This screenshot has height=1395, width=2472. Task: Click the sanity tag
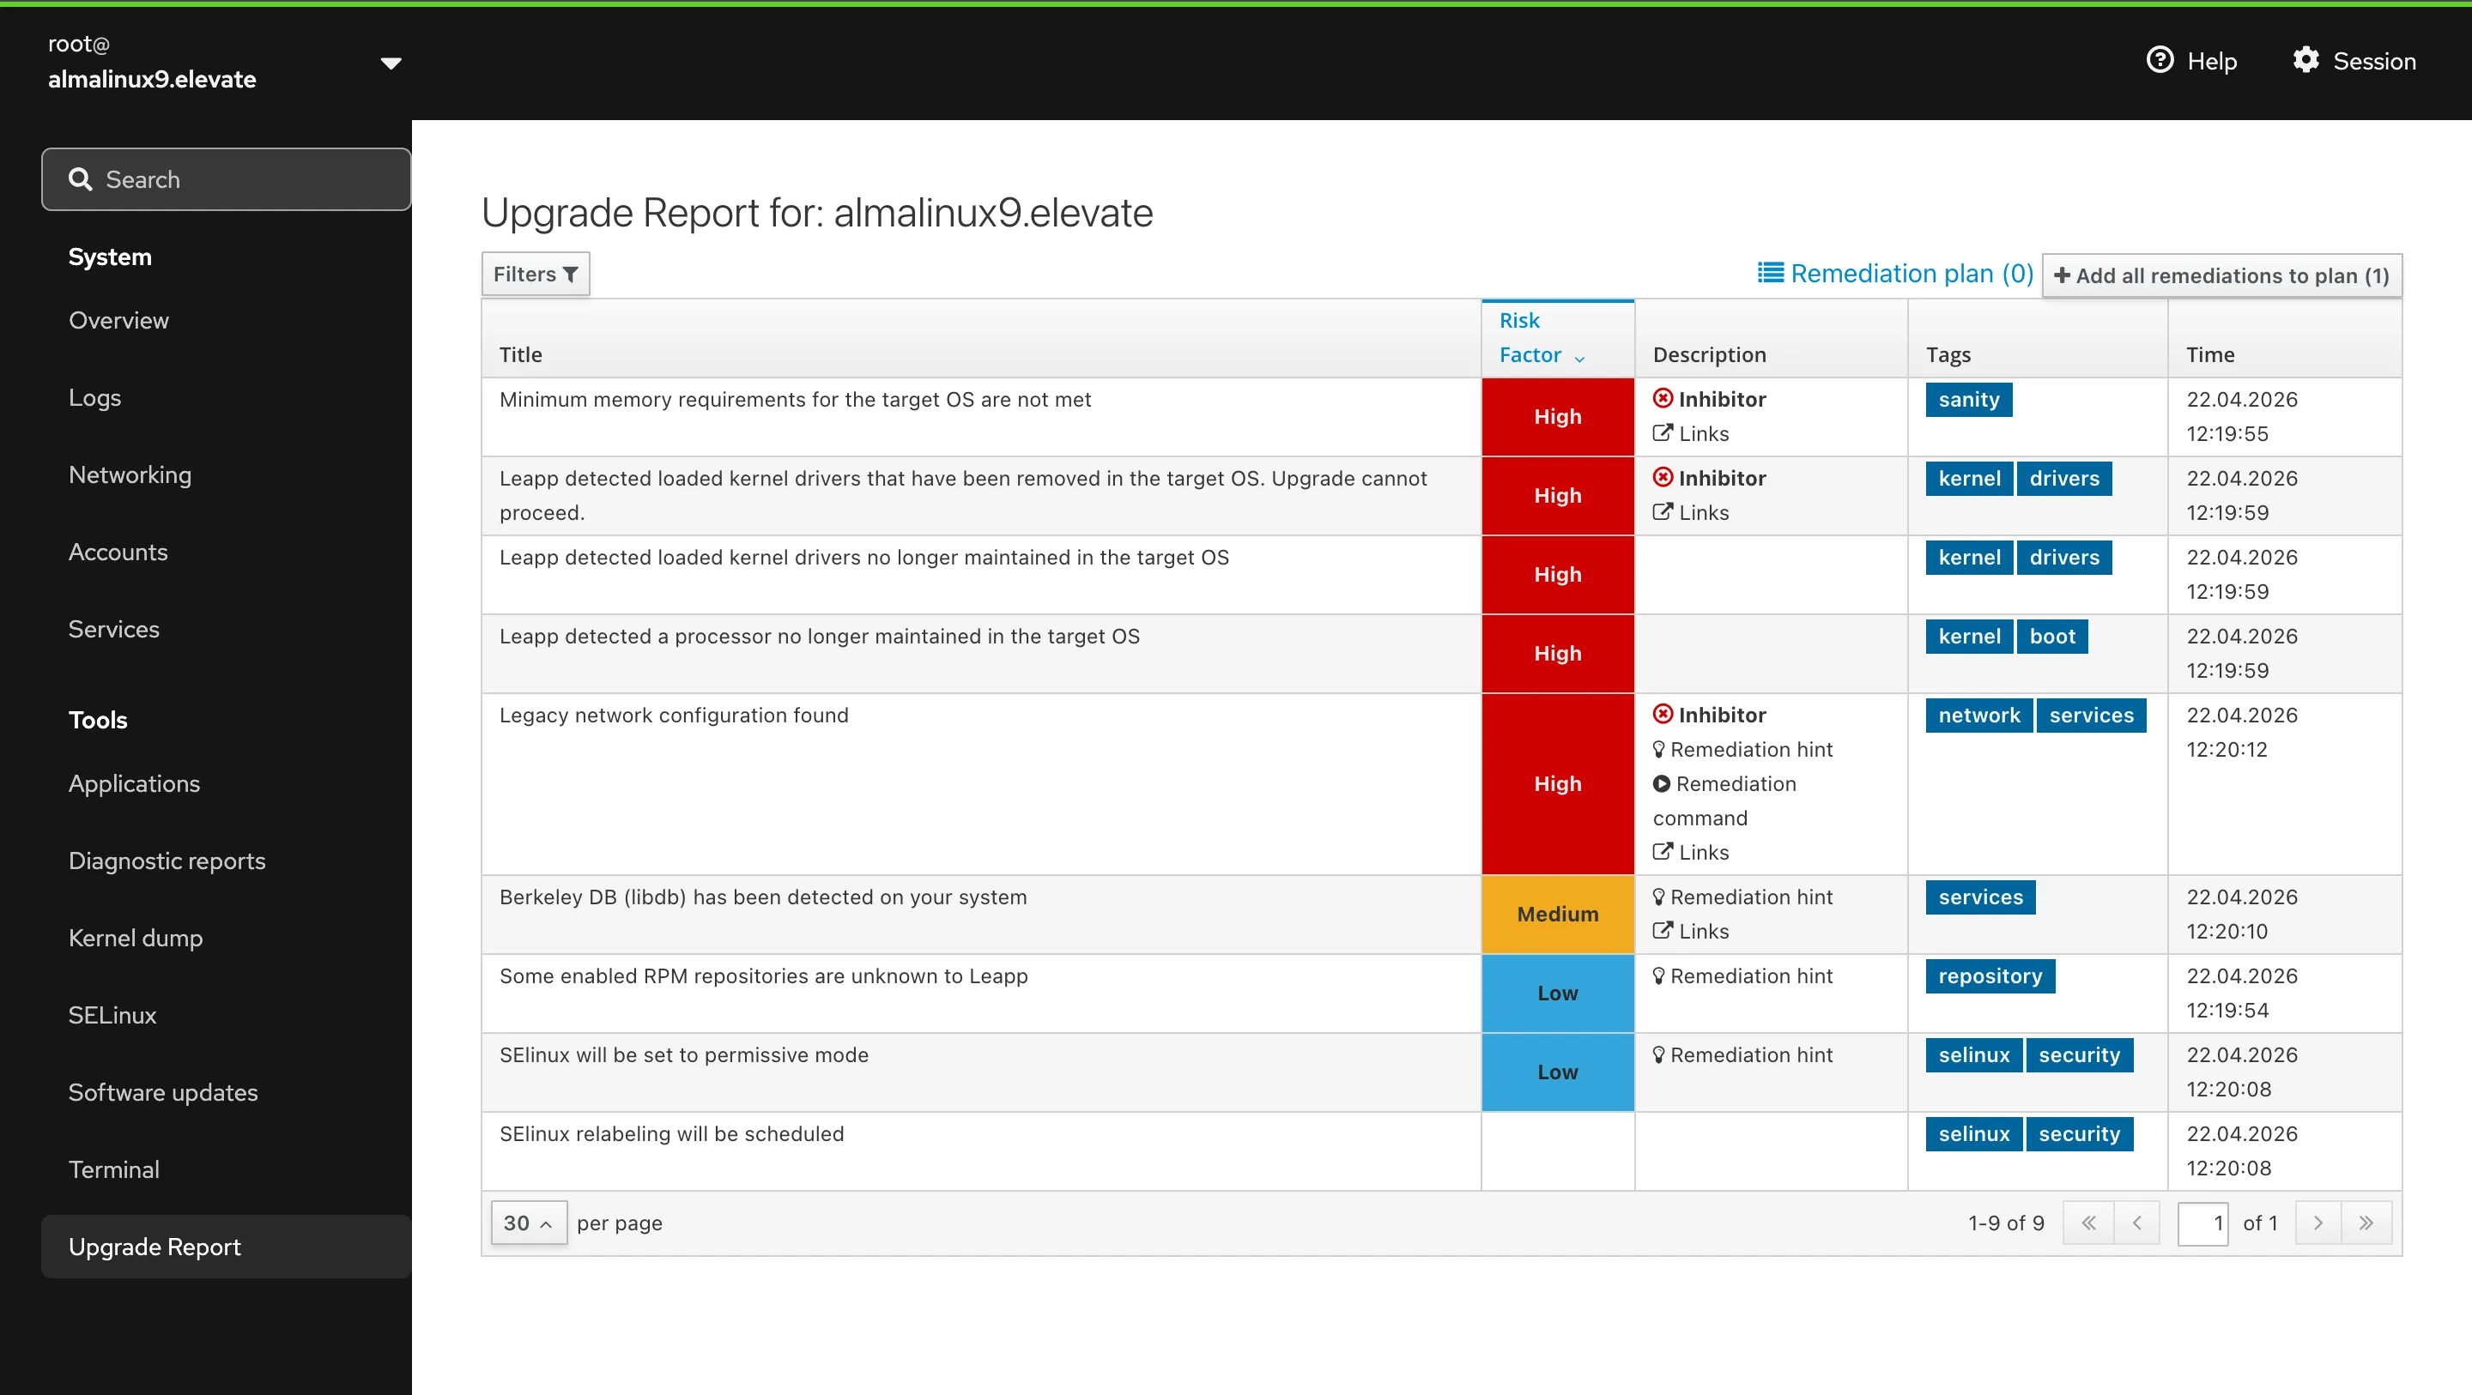1968,399
